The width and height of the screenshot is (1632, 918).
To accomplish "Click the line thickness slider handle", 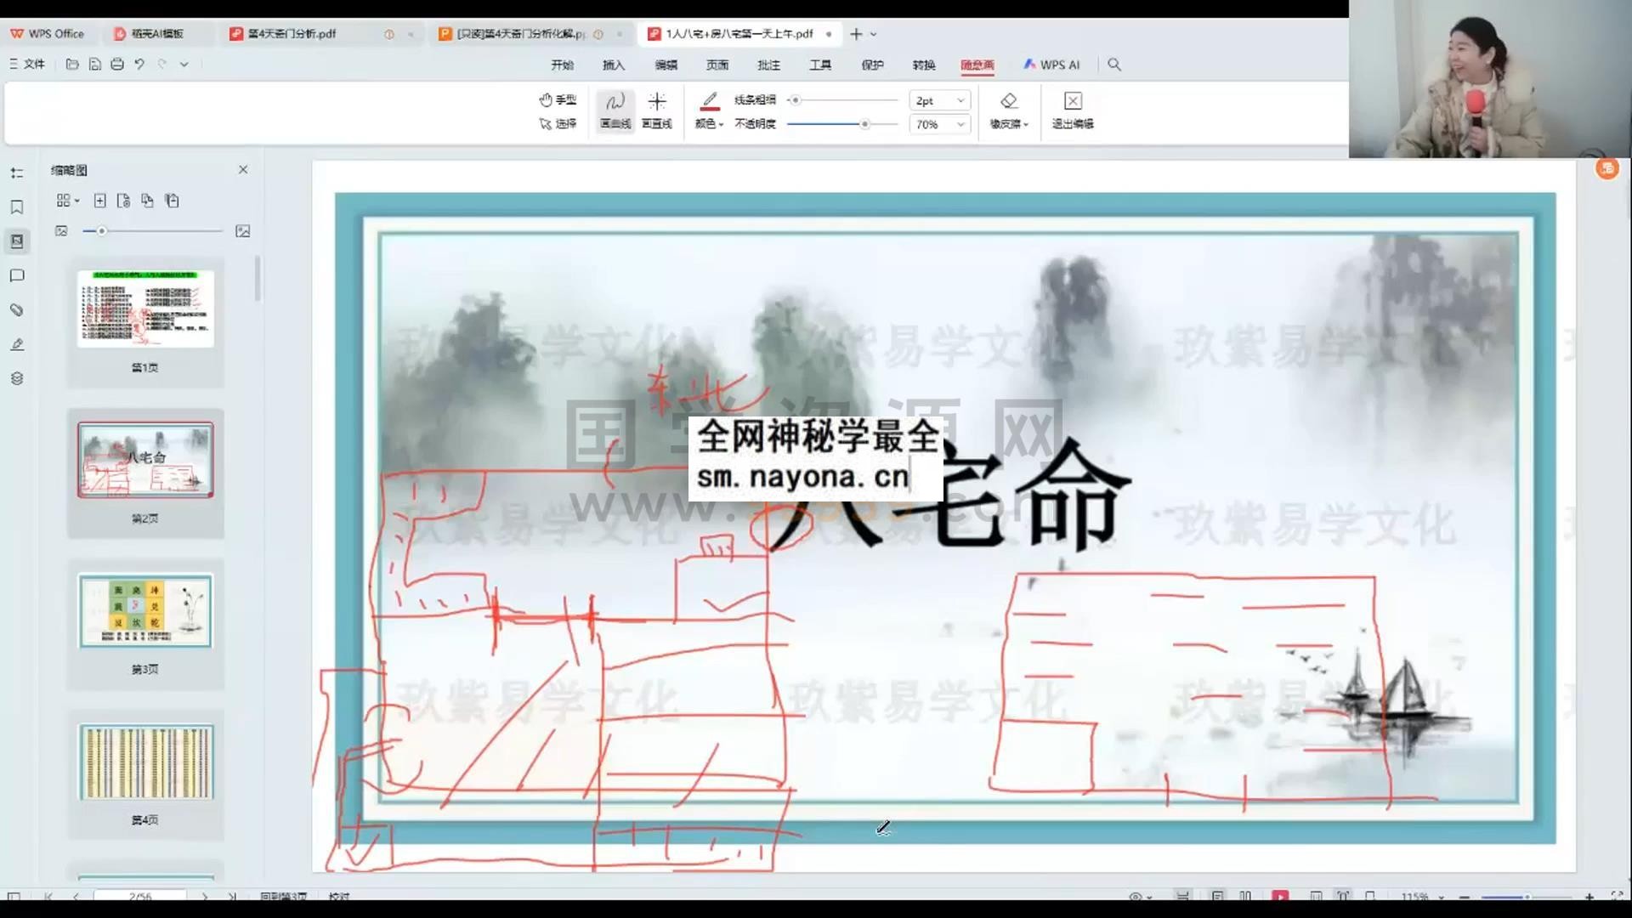I will (x=795, y=100).
